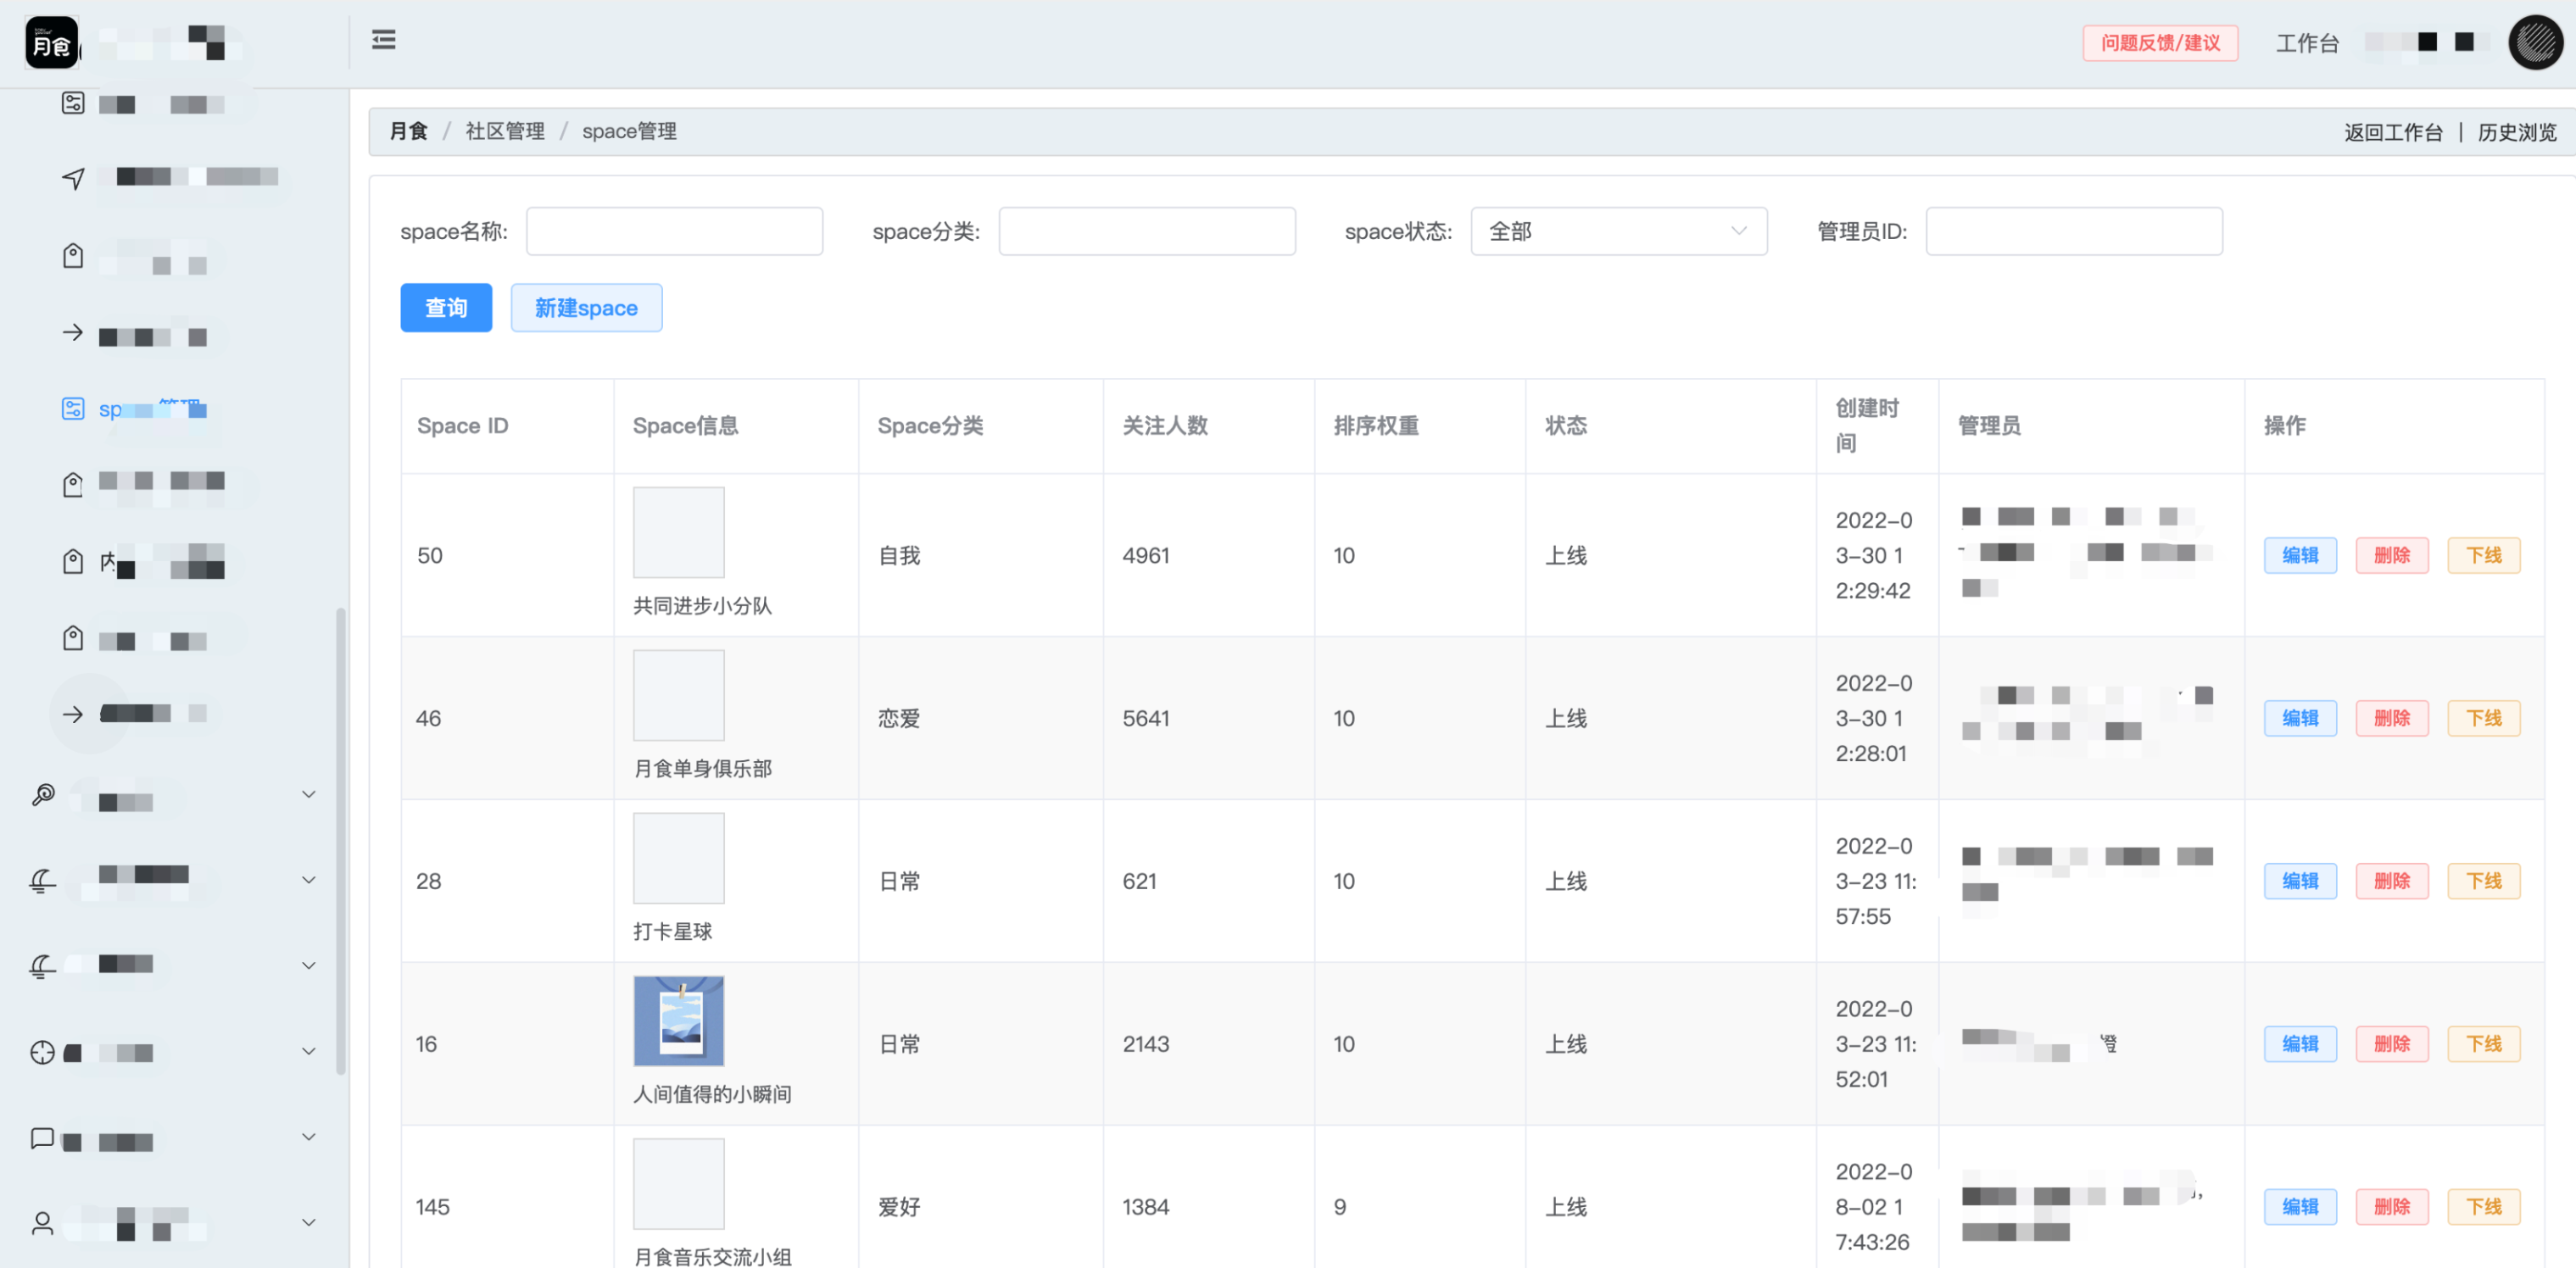The width and height of the screenshot is (2576, 1268).
Task: Focus the 管理员ID input field
Action: click(2074, 232)
